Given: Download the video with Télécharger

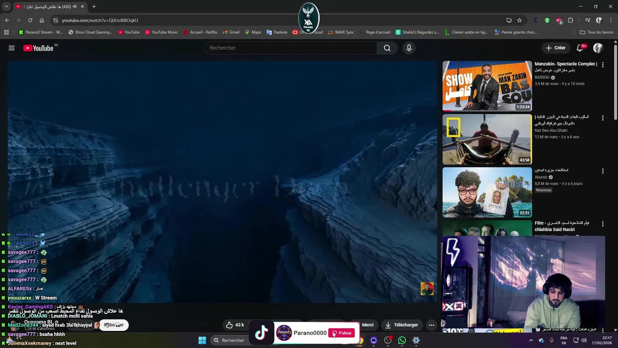Looking at the screenshot, I should 401,325.
